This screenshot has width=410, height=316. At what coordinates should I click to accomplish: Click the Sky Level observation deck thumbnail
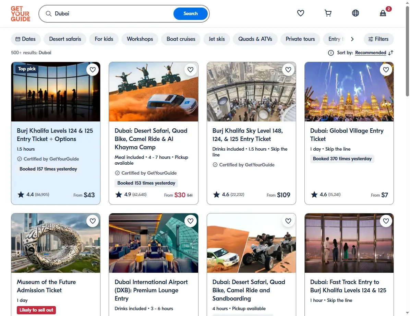(251, 92)
